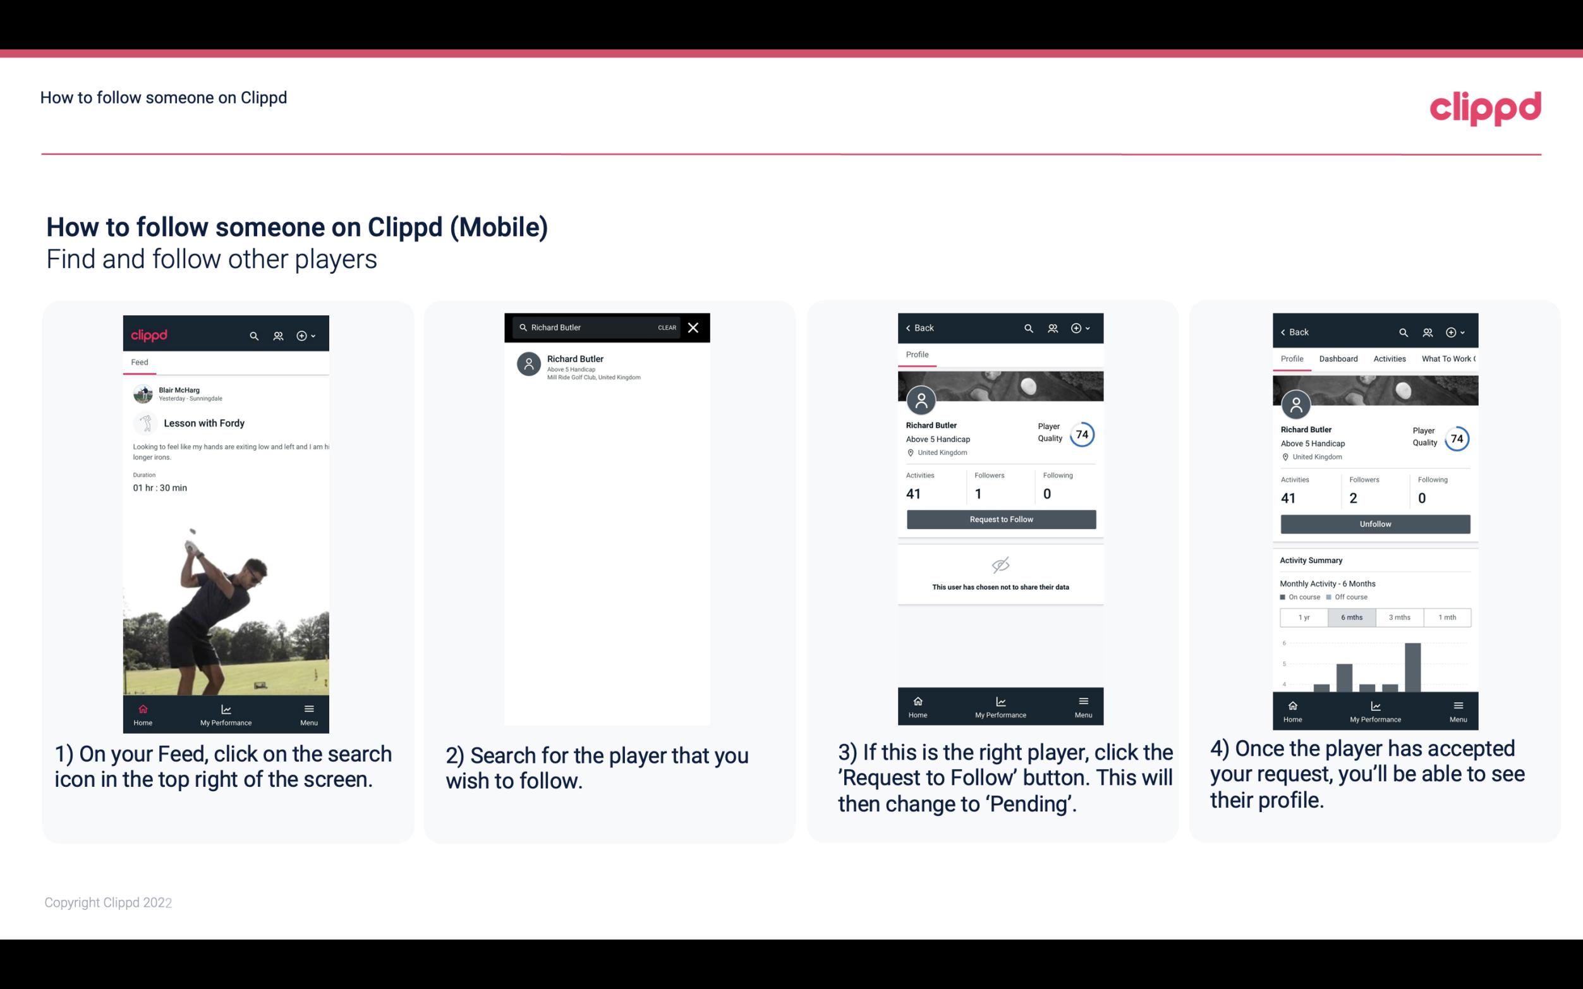Click the settings/options icon in Feed header

[304, 335]
